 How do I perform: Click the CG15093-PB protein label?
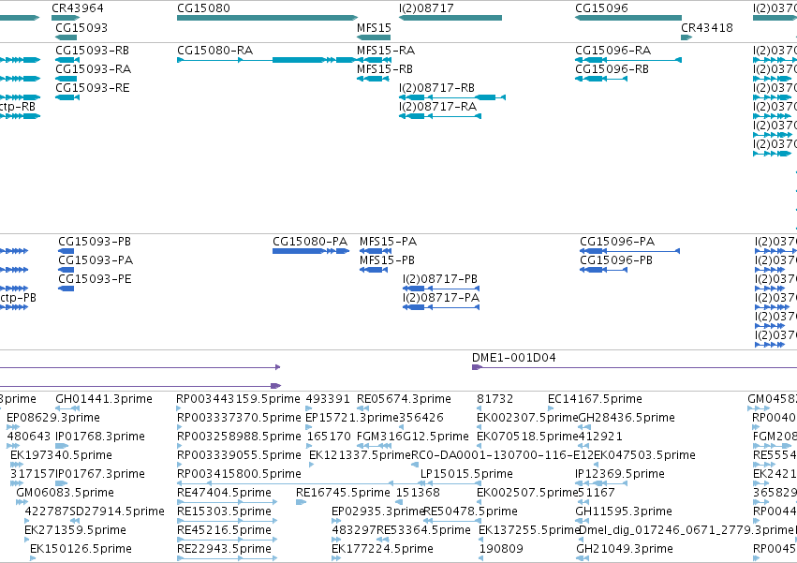coord(95,242)
